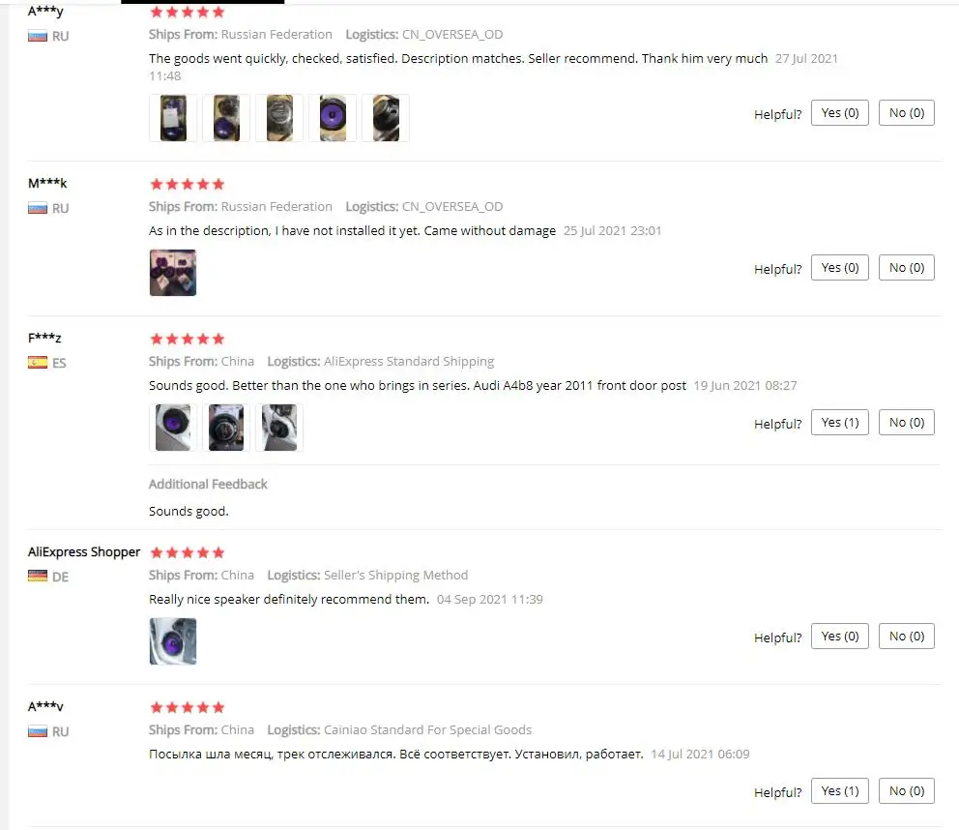The height and width of the screenshot is (830, 959).
Task: Click No (0) on A***v's Russian review
Action: (x=907, y=791)
